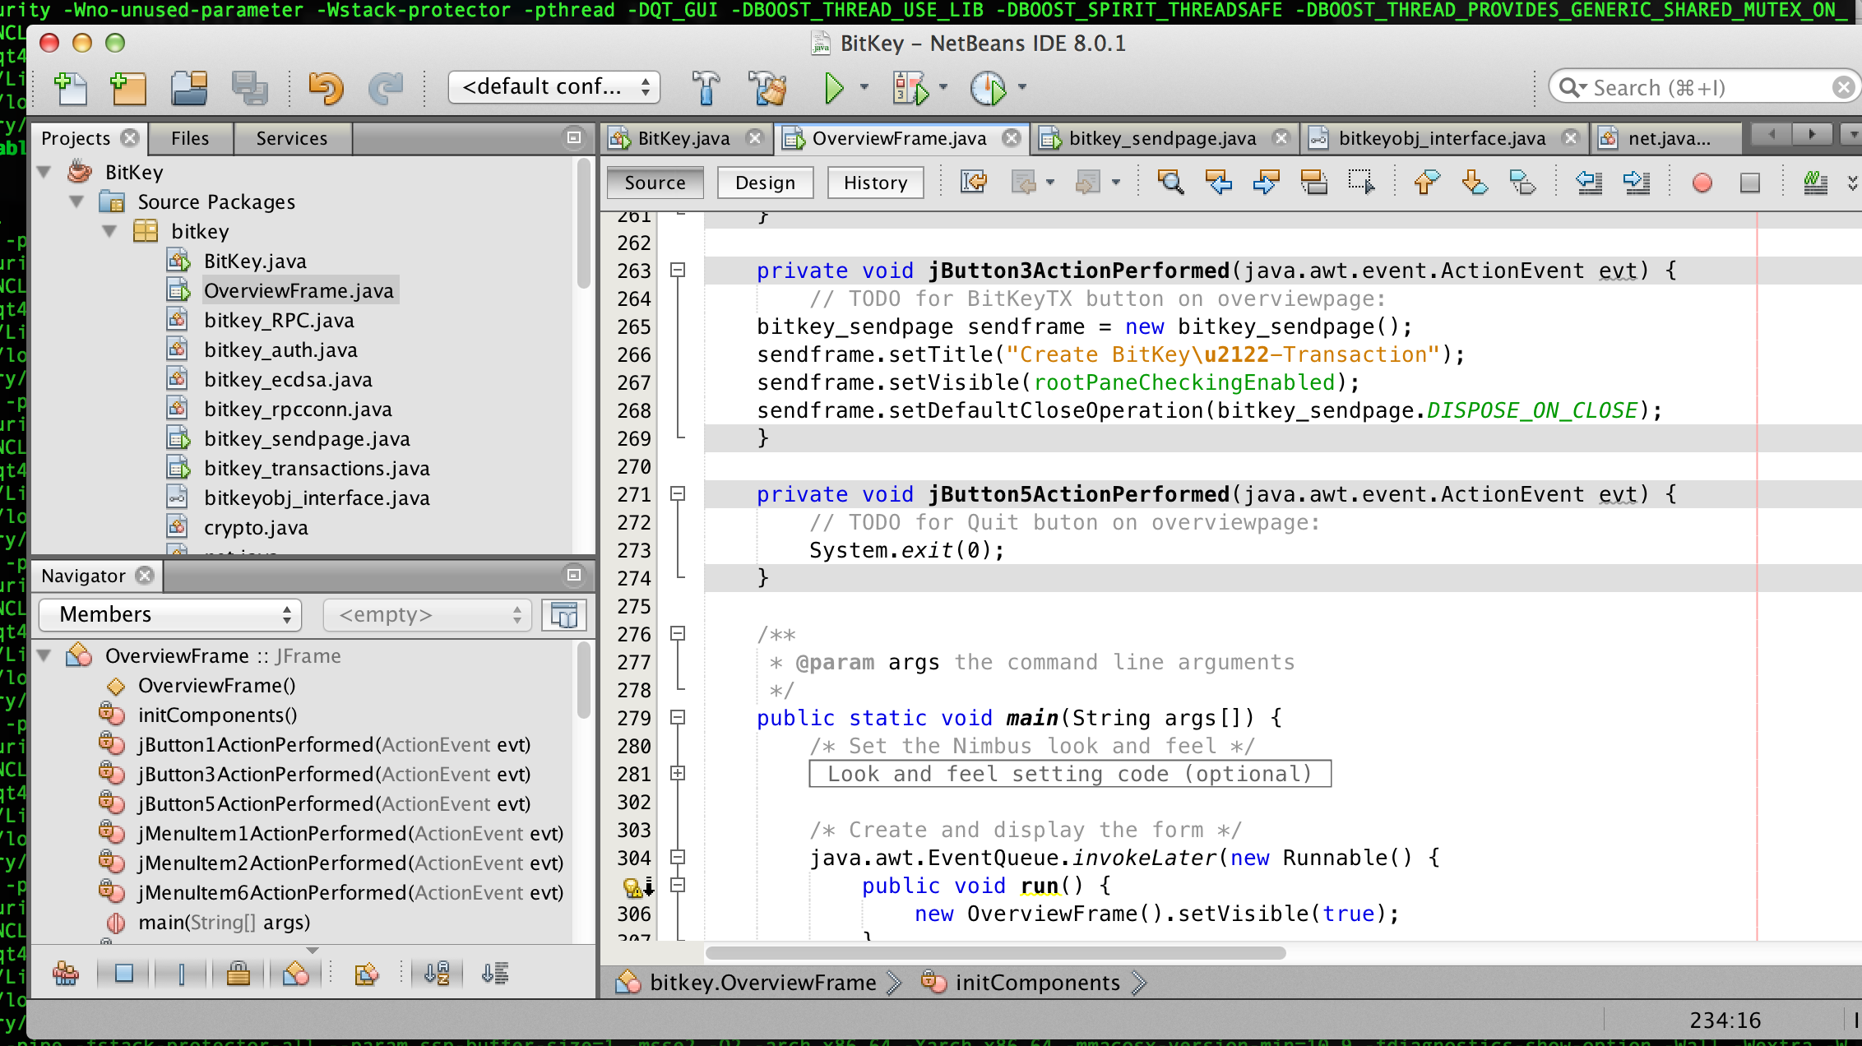The image size is (1862, 1046).
Task: Select crypto.java in Projects tree
Action: point(256,528)
